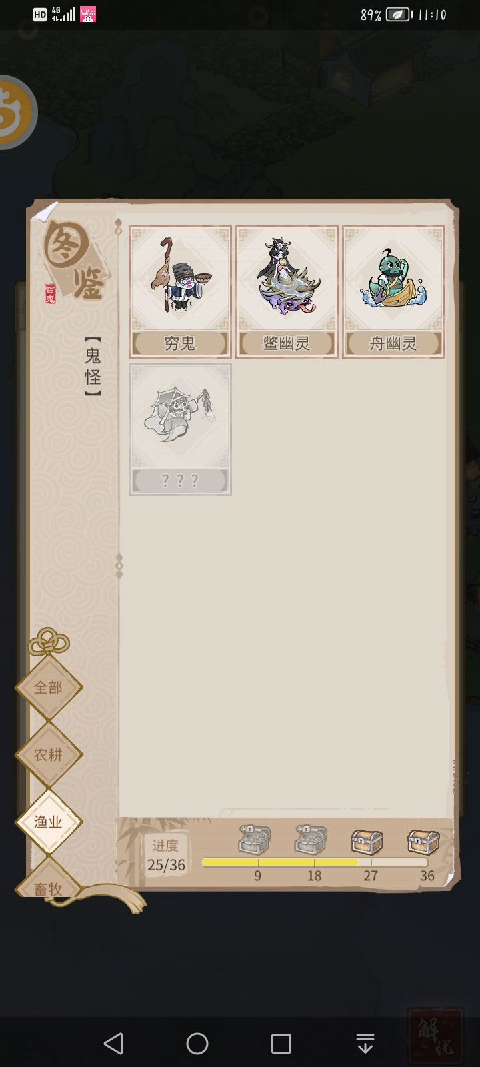Tap the treasure chest at milestone 36
The height and width of the screenshot is (1067, 480).
(423, 842)
